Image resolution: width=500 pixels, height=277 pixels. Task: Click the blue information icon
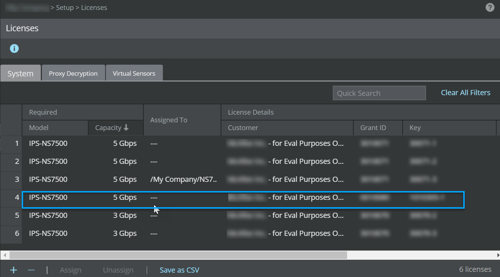14,48
